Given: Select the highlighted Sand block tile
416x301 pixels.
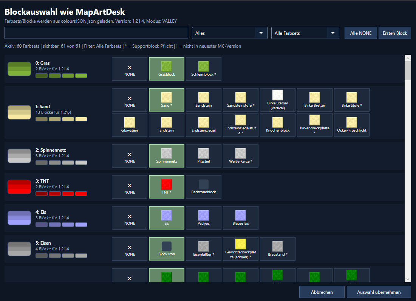Looking at the screenshot, I should point(167,100).
